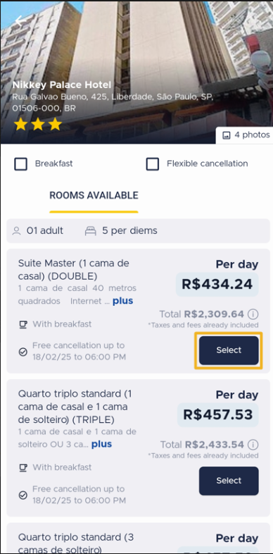Click the free cancellation check icon for Quarto triplo
The height and width of the screenshot is (554, 273).
tap(23, 495)
